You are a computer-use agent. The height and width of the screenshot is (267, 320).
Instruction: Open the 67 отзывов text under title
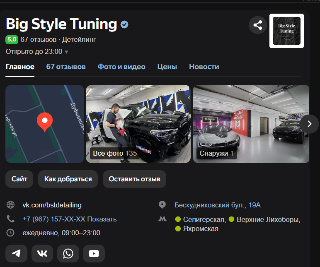click(x=39, y=39)
